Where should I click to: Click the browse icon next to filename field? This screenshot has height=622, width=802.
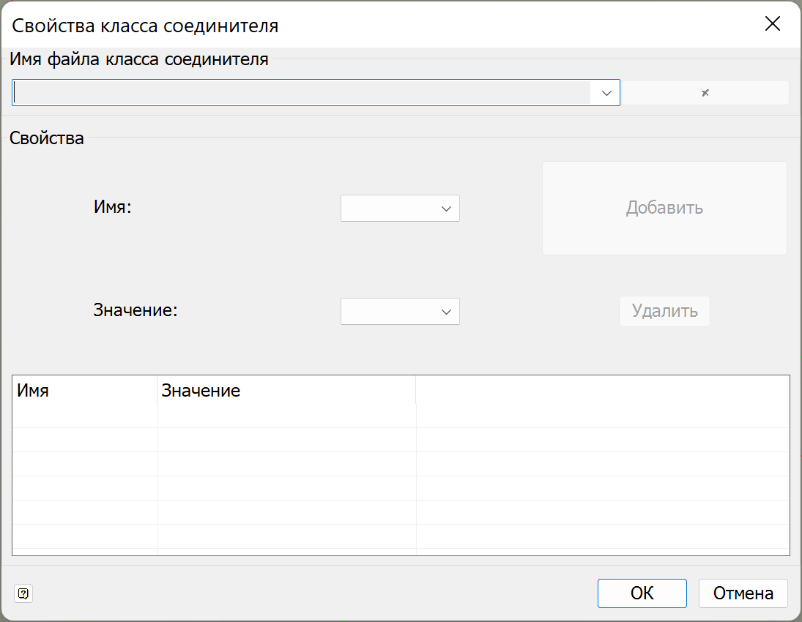click(704, 92)
